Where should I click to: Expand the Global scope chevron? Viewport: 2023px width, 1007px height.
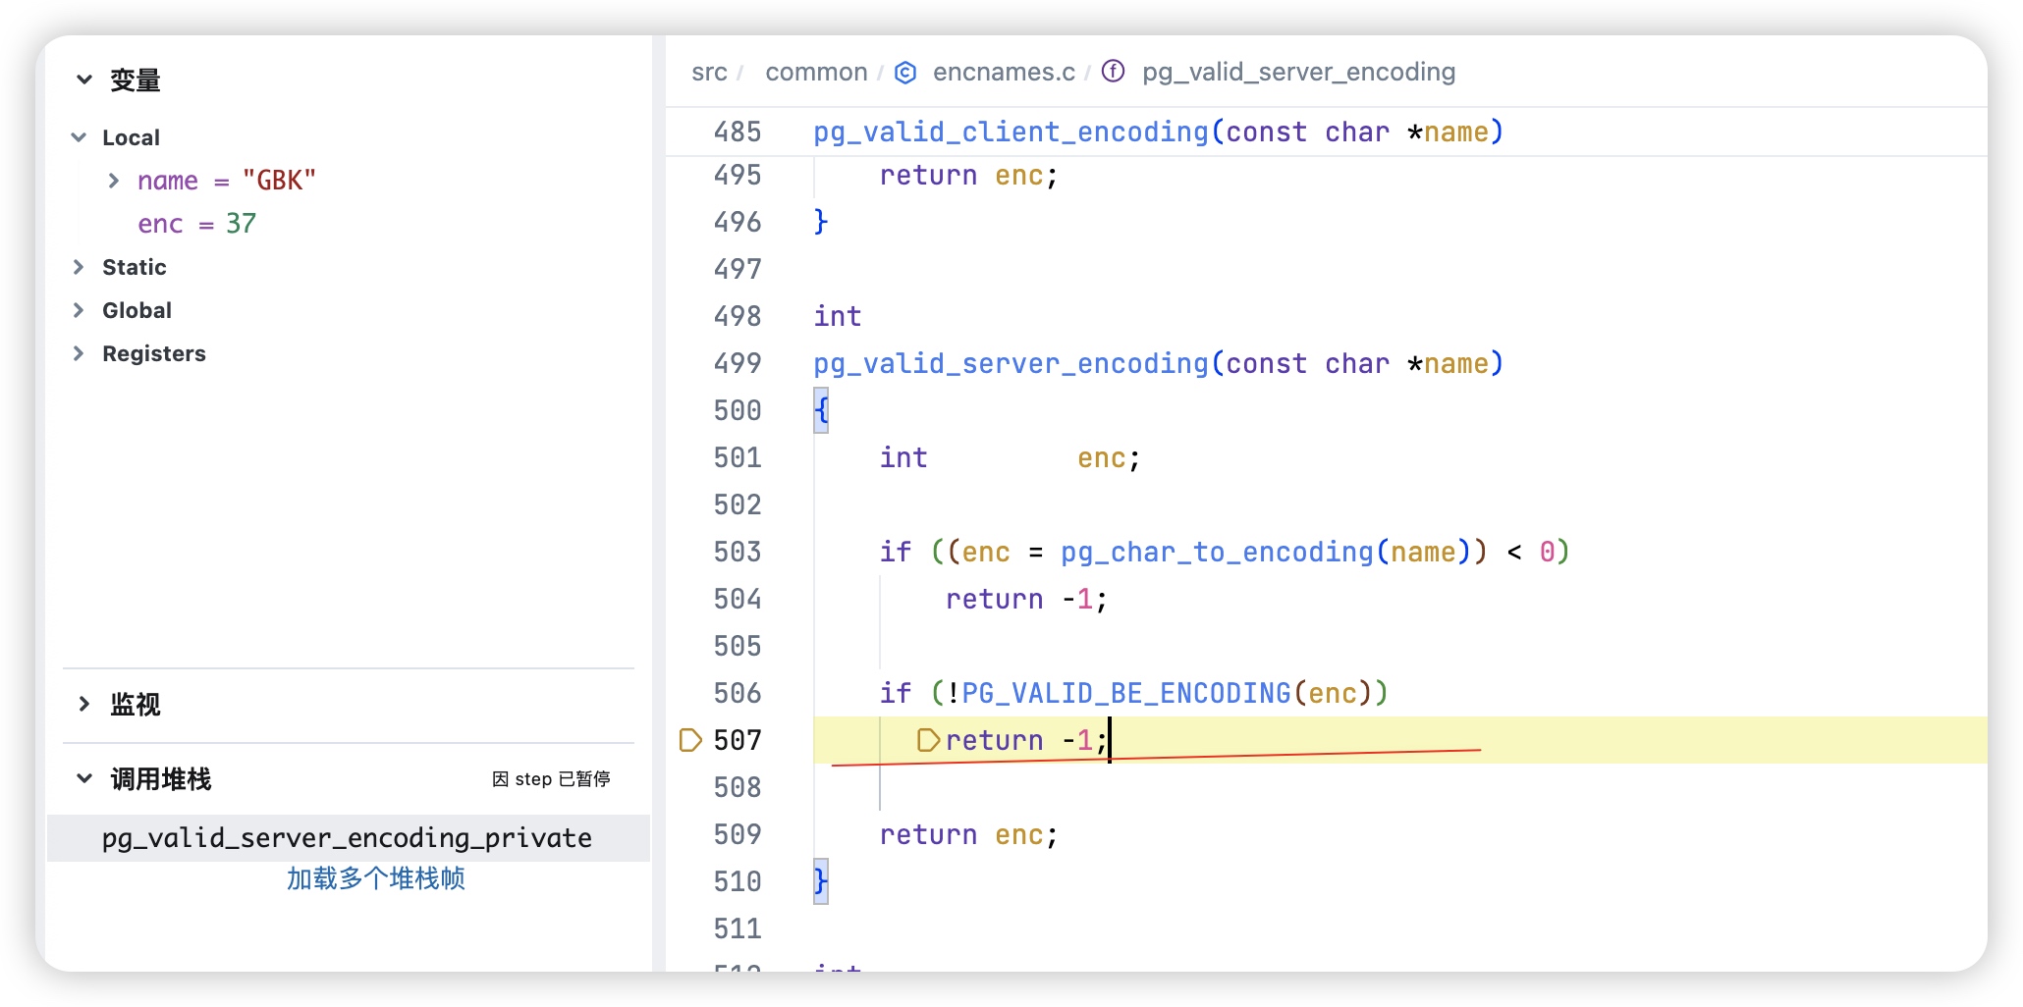click(79, 310)
